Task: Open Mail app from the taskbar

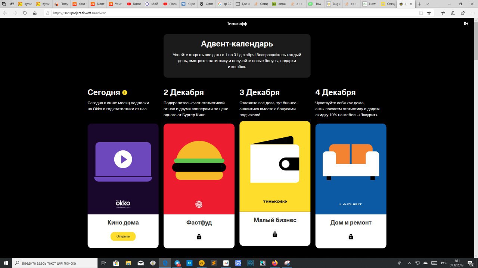Action: [x=140, y=263]
